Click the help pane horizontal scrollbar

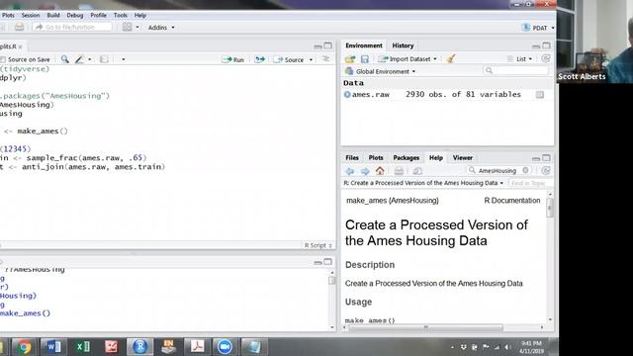click(x=425, y=327)
